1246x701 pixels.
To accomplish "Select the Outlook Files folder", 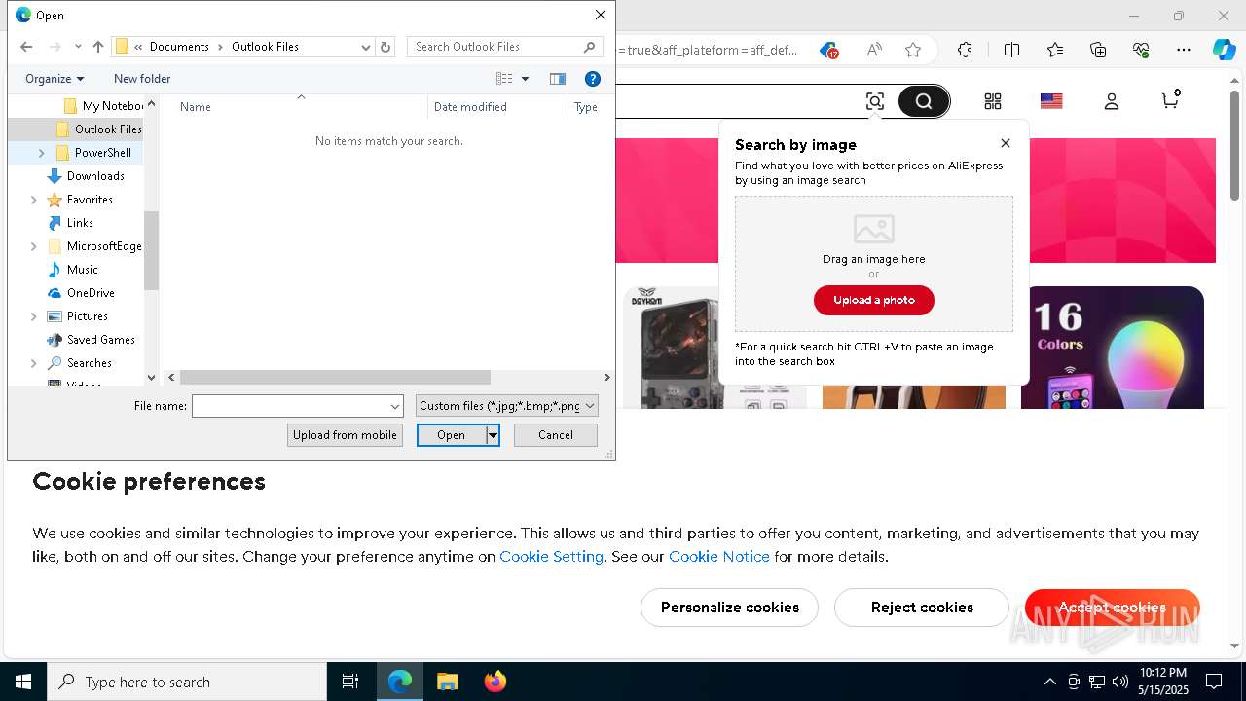I will coord(98,129).
